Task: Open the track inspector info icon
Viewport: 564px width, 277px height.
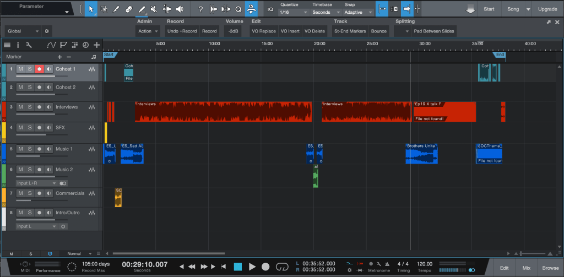Action: 18,45
